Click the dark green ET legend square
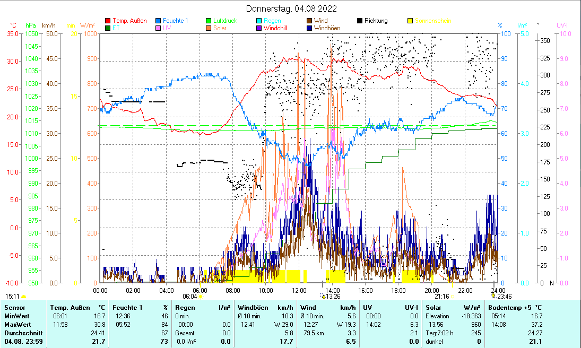 click(x=108, y=28)
